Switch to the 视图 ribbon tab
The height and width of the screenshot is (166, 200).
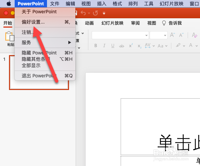pos(152,23)
